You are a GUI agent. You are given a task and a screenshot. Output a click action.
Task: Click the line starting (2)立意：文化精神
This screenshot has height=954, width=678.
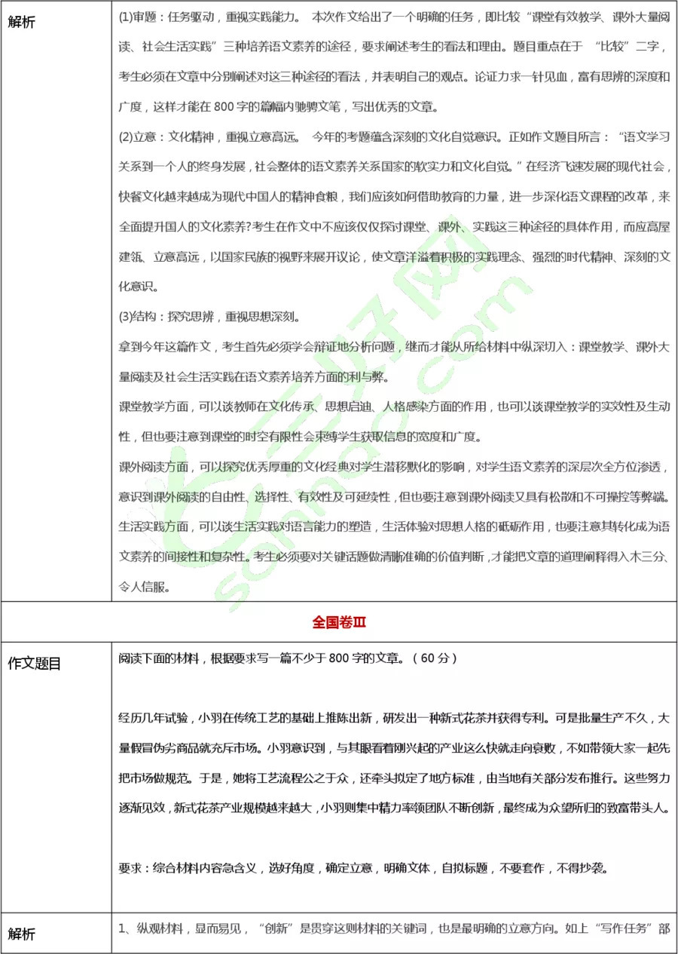pos(395,137)
